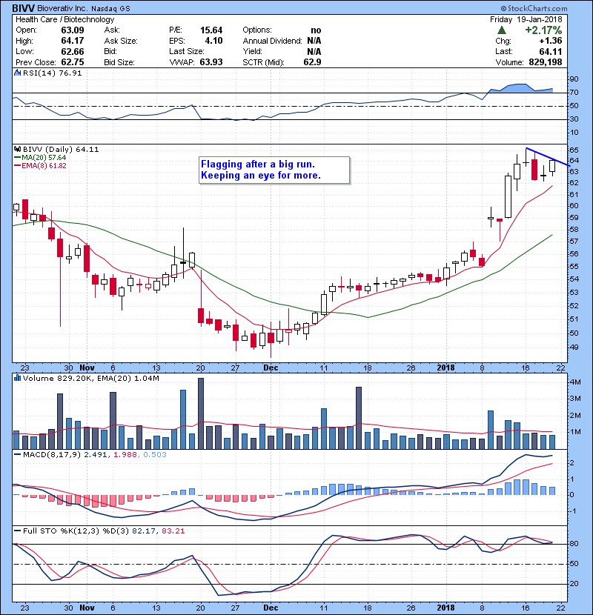Image resolution: width=593 pixels, height=615 pixels.
Task: Click the volume bars icon in Volume panel
Action: (x=17, y=378)
